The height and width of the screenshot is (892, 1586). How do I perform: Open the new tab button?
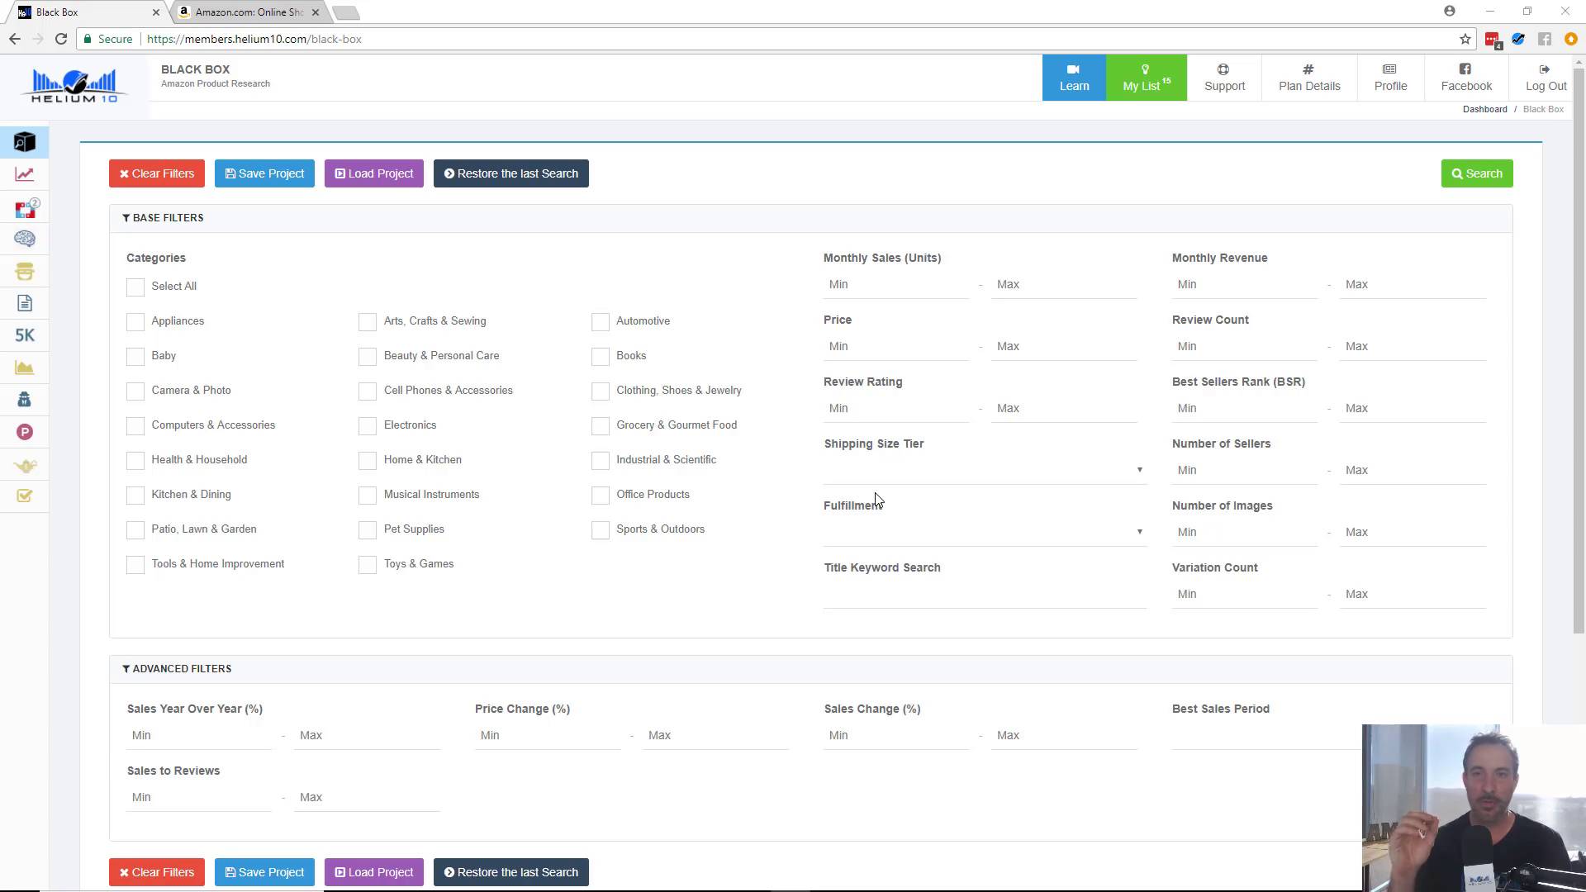pyautogui.click(x=346, y=12)
